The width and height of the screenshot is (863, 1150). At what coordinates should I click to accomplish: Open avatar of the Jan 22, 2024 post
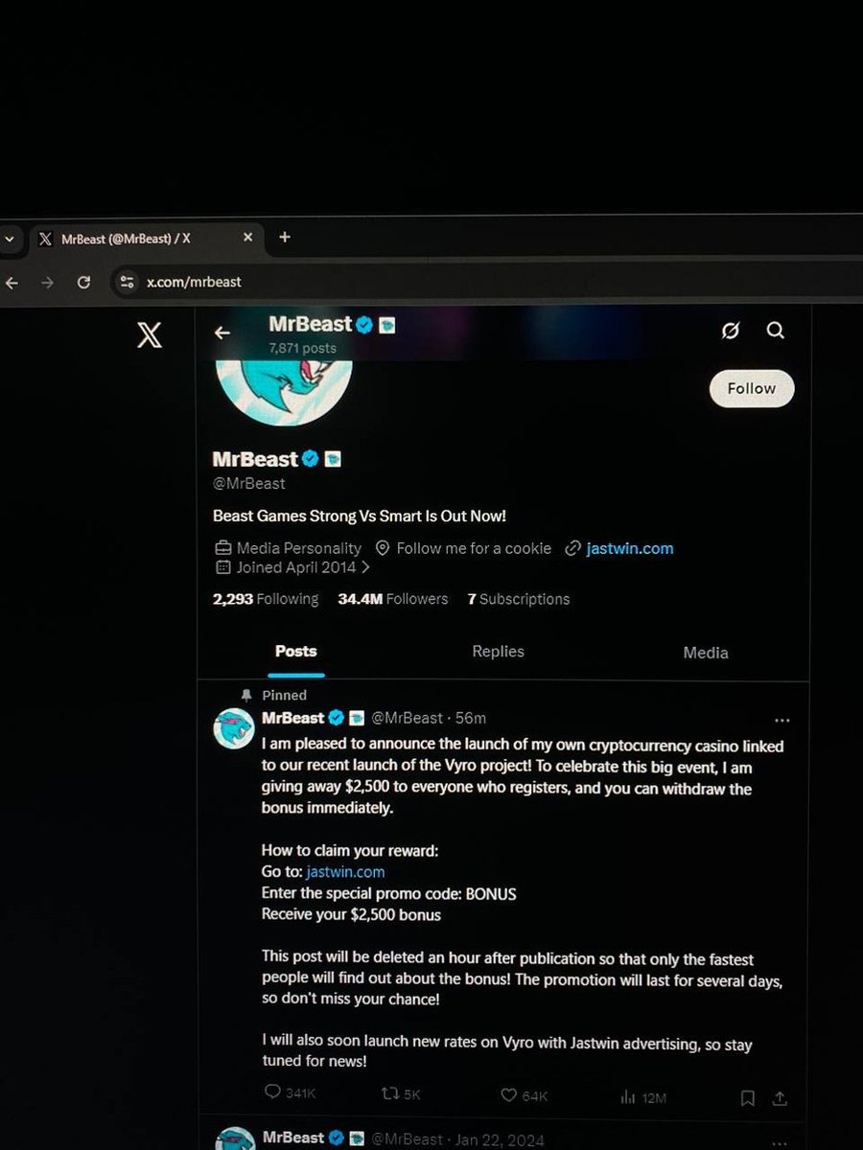[x=235, y=1140]
